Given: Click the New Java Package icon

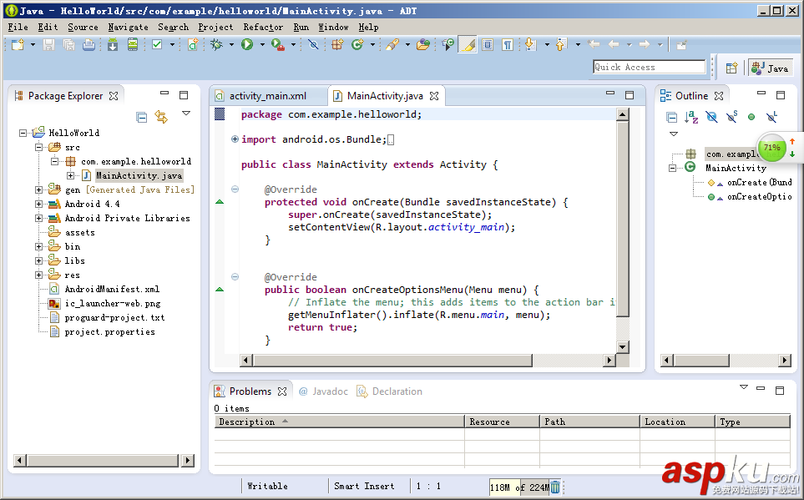Looking at the screenshot, I should pyautogui.click(x=337, y=45).
